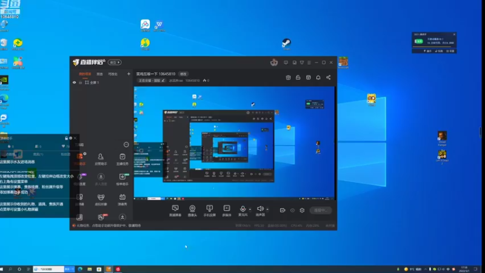
Task: Open the 榜单助手 tool
Action: 122,179
